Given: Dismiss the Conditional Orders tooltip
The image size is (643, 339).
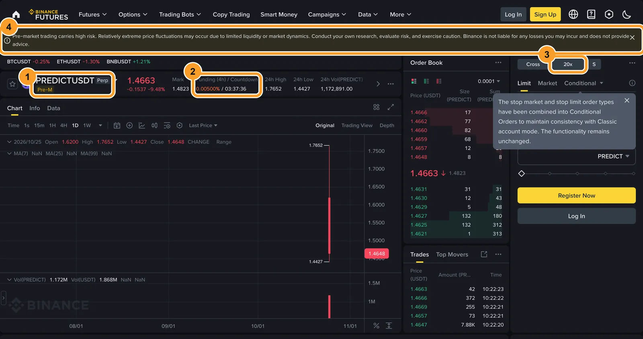Looking at the screenshot, I should pos(627,100).
